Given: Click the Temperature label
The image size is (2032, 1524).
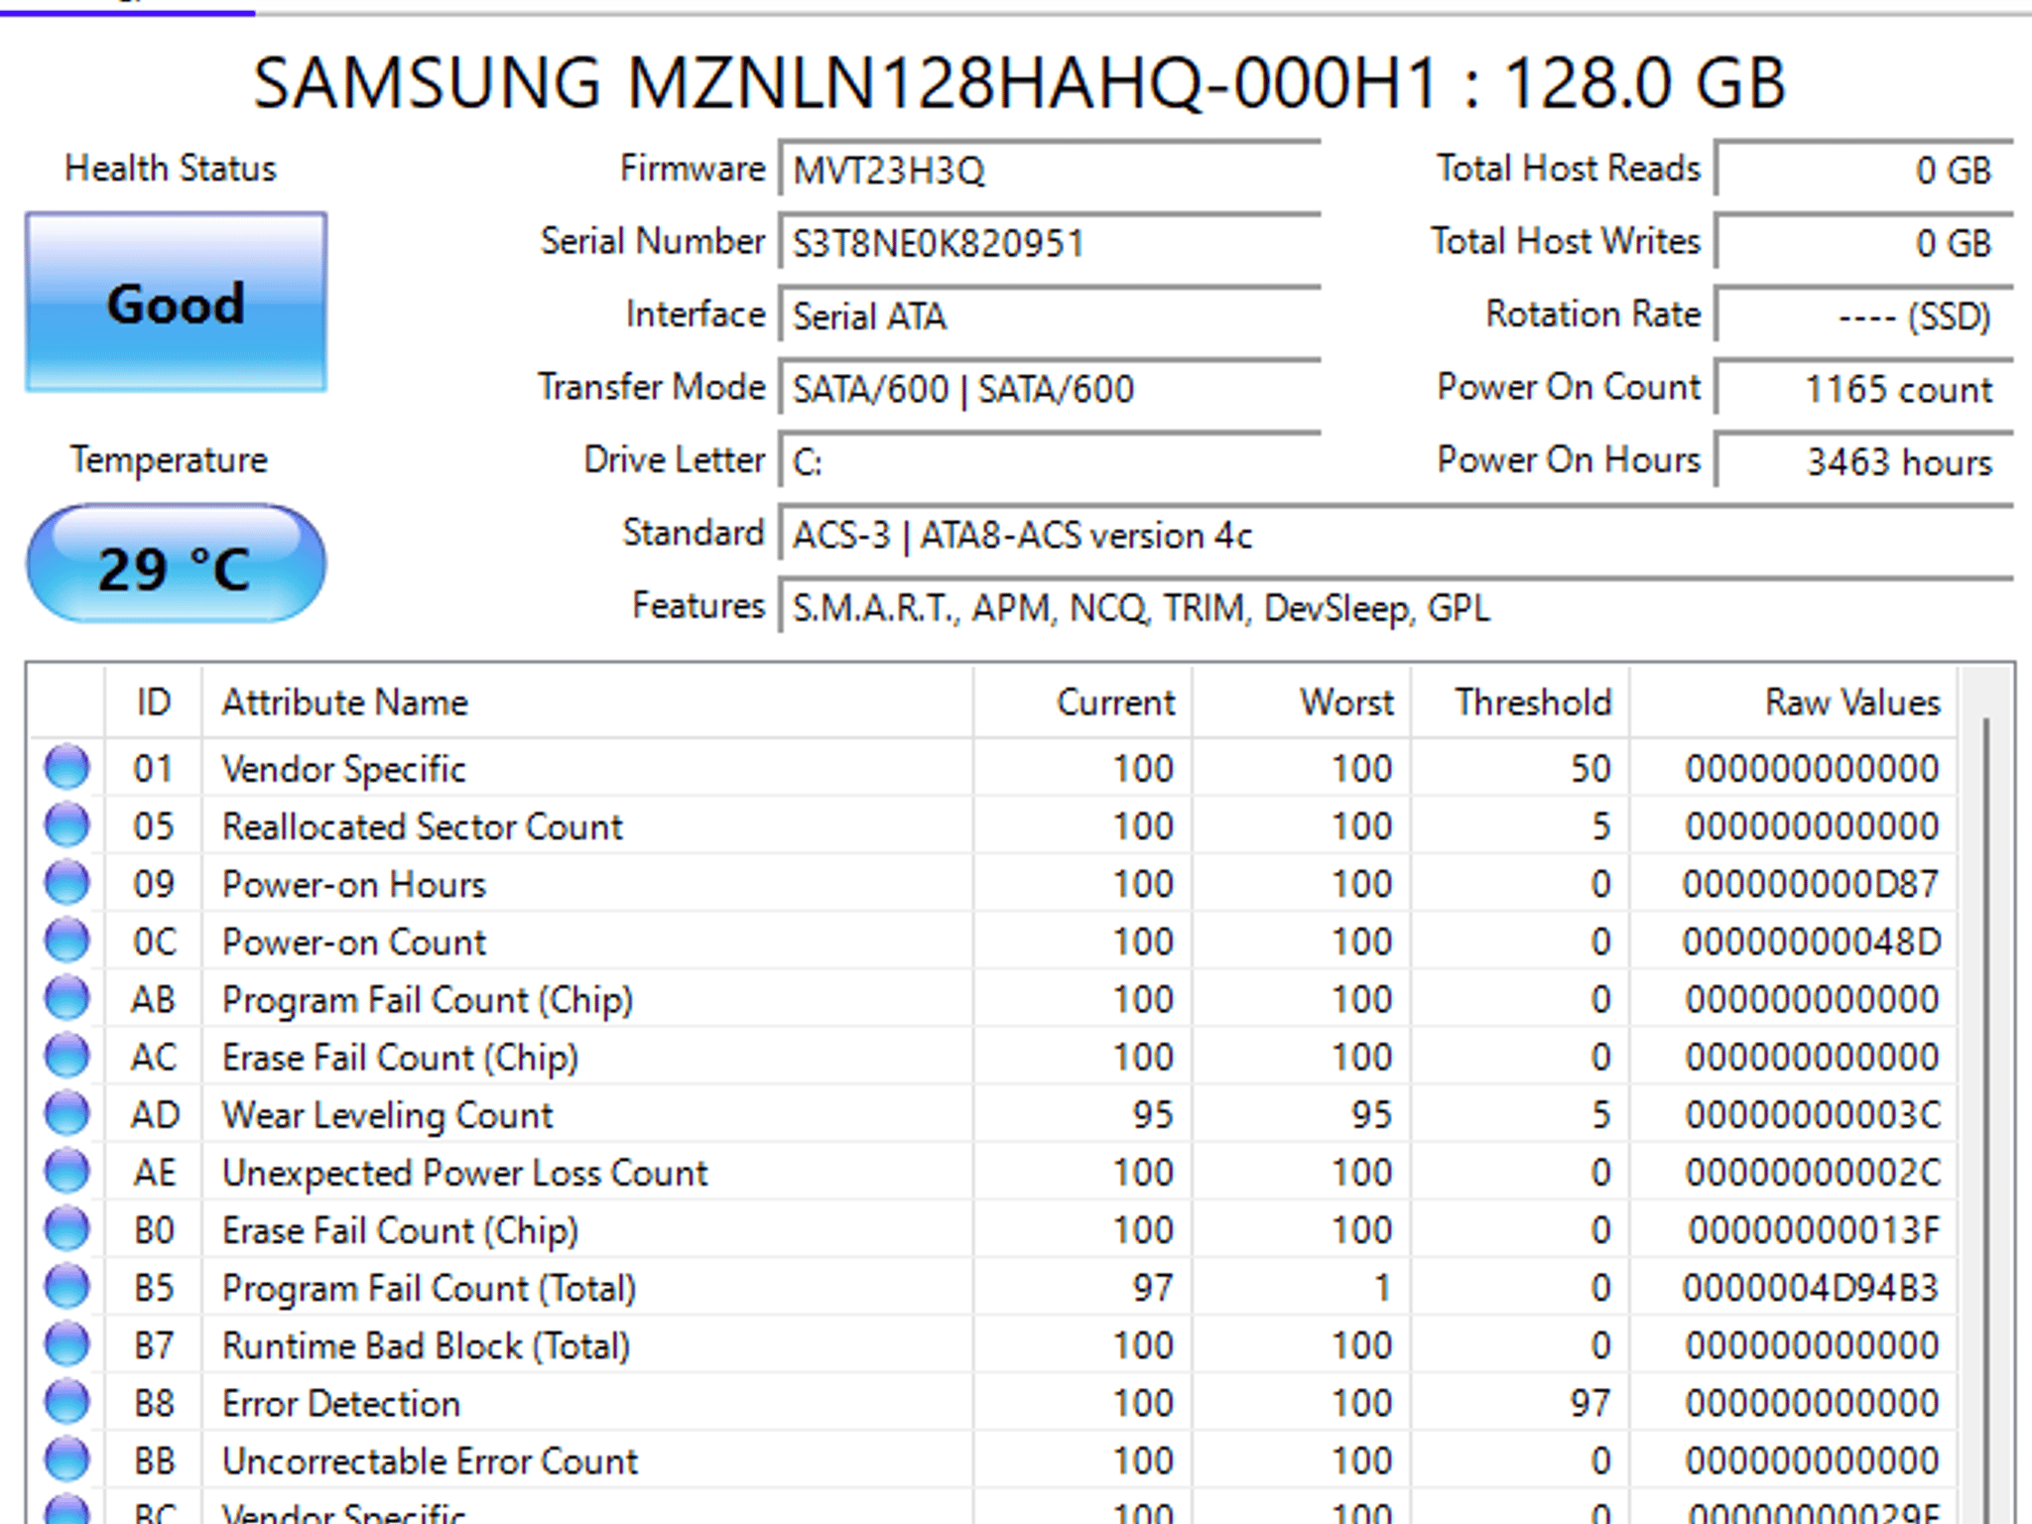Looking at the screenshot, I should 169,459.
